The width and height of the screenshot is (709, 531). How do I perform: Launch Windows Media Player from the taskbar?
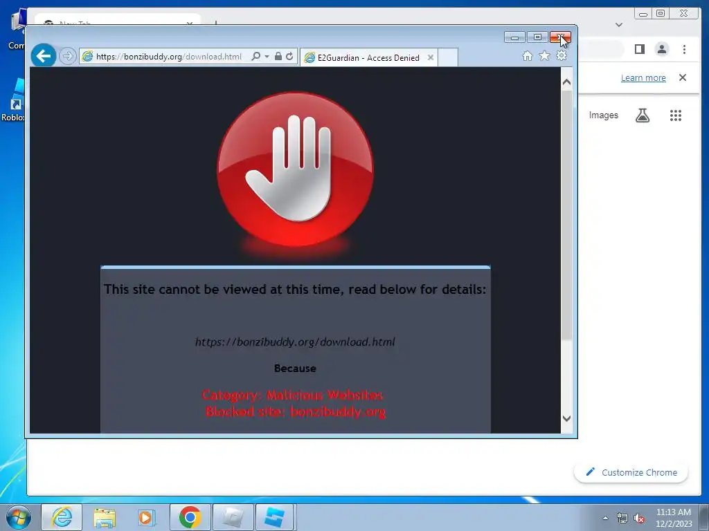[x=147, y=517]
